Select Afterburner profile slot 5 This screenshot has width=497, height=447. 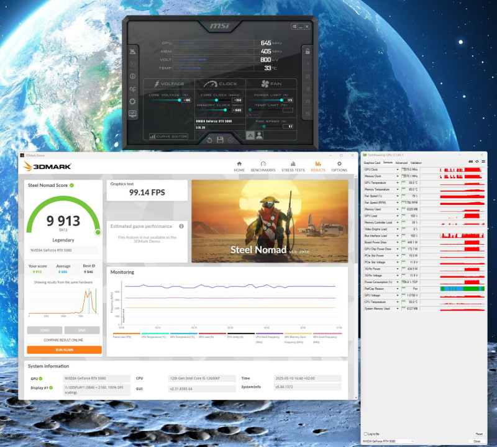pyautogui.click(x=308, y=114)
